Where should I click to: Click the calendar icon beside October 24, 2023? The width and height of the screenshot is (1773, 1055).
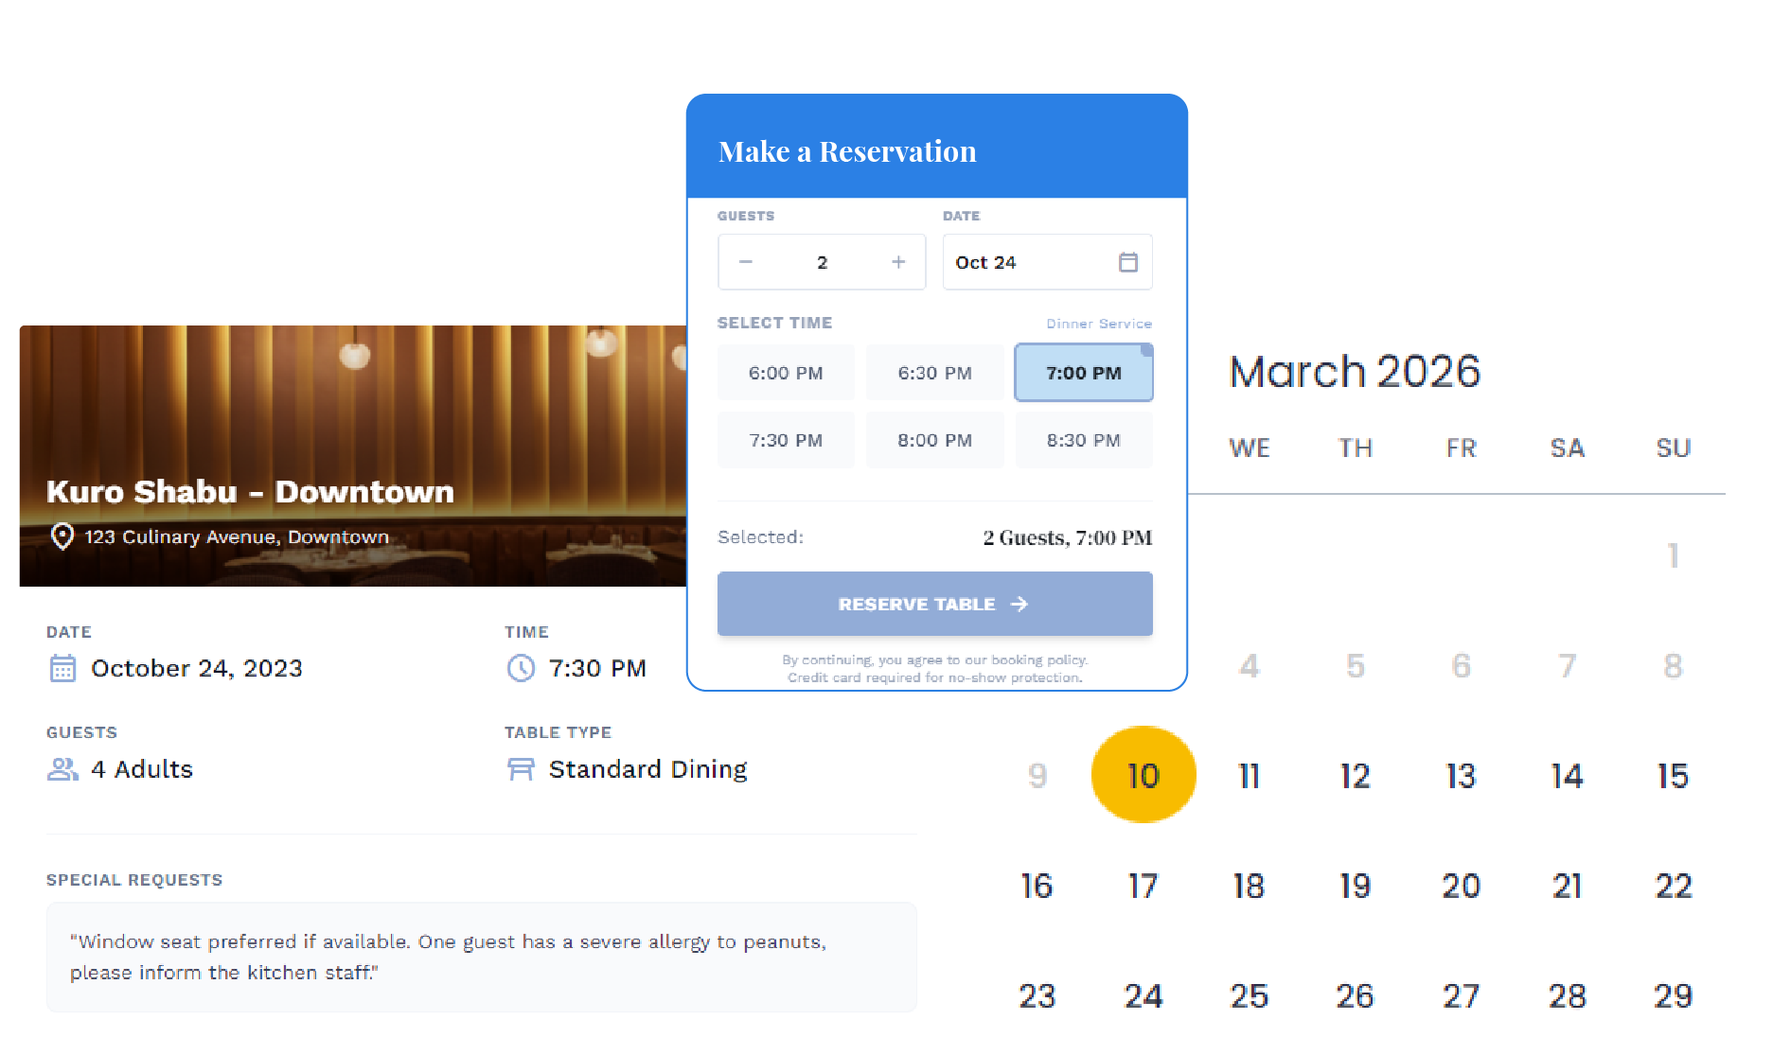tap(62, 669)
